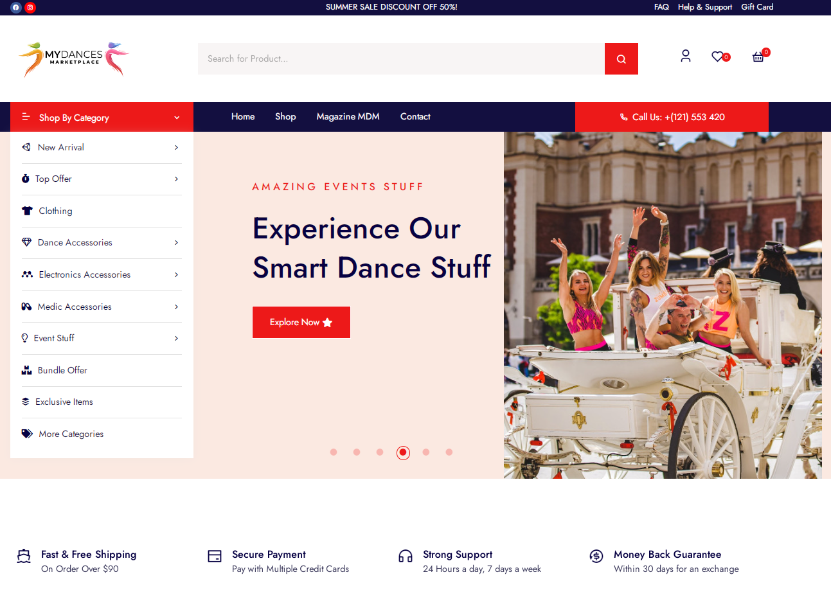Click the Clothing t-shirt icon
The height and width of the screenshot is (606, 831).
click(x=27, y=211)
